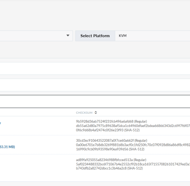Click inside the empty left combo box

pos(32,36)
